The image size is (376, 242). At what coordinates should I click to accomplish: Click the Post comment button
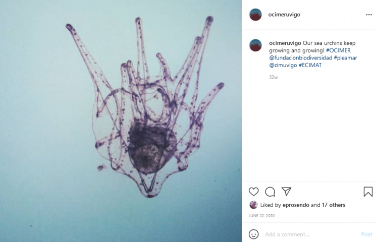366,234
